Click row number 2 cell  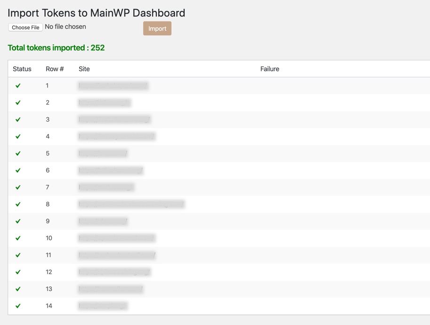click(x=48, y=103)
